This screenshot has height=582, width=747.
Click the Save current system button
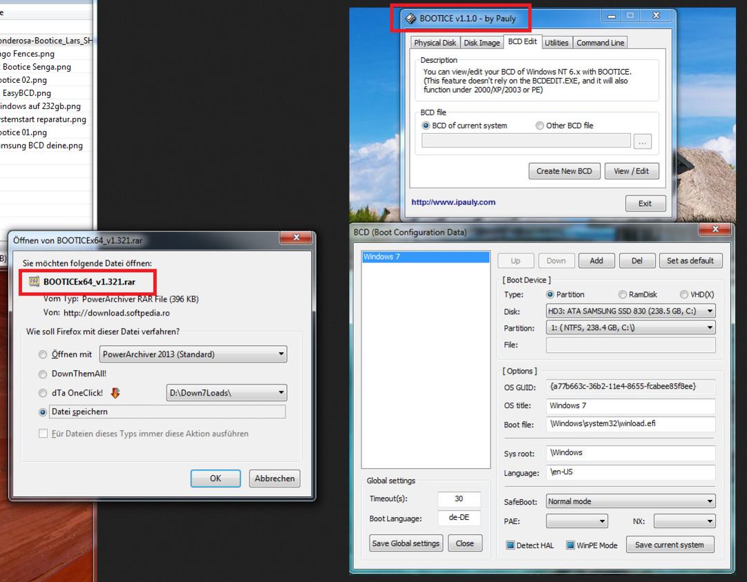(670, 545)
